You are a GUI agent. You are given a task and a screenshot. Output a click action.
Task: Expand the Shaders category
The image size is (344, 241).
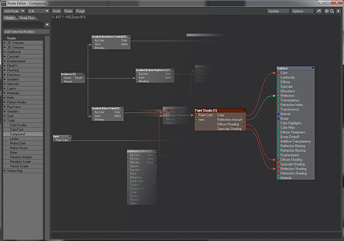(5, 111)
